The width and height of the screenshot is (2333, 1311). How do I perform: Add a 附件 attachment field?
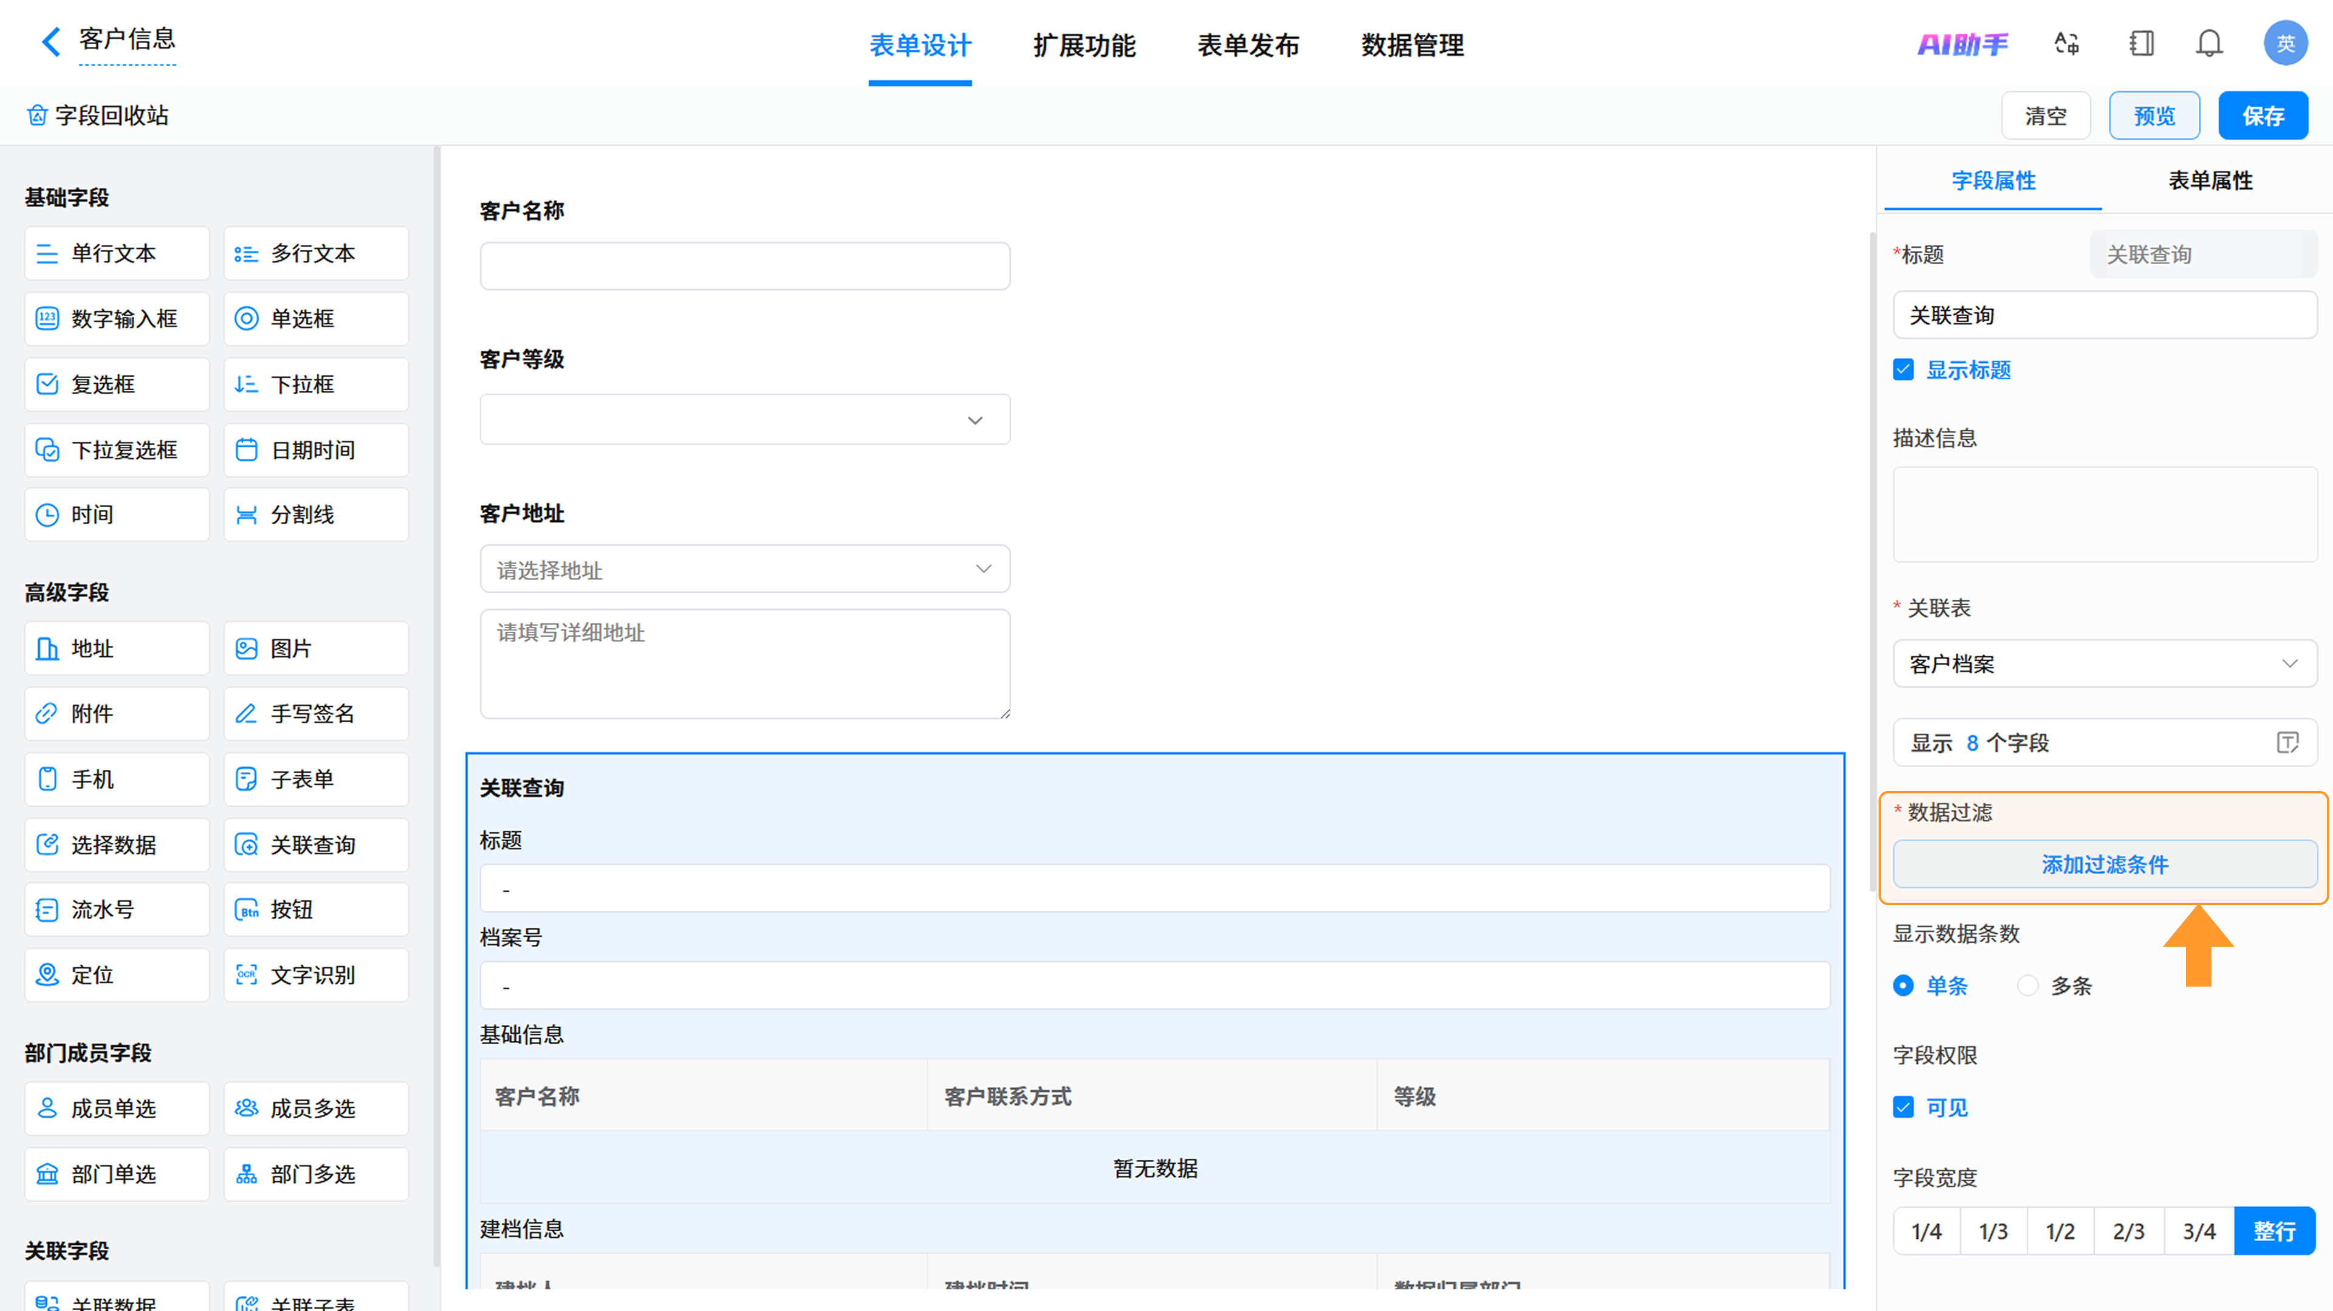coord(117,713)
